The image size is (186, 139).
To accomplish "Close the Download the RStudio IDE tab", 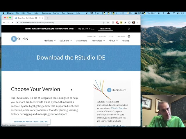I will [x=42, y=18].
